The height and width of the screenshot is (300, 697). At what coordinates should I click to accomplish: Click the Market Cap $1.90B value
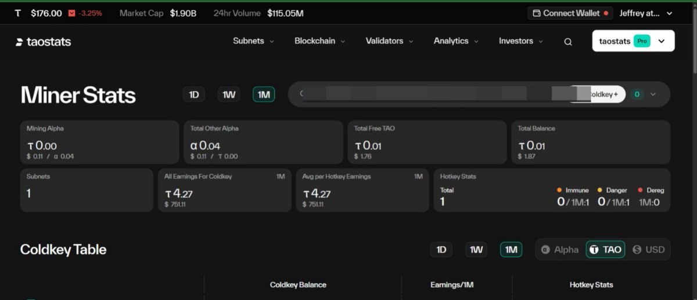coord(183,13)
